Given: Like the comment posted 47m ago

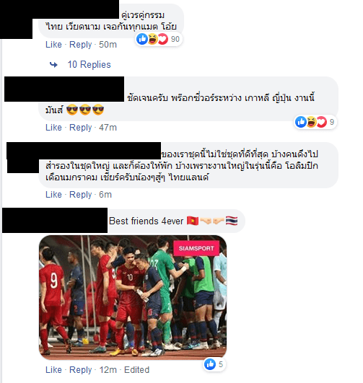Looking at the screenshot, I should point(53,128).
